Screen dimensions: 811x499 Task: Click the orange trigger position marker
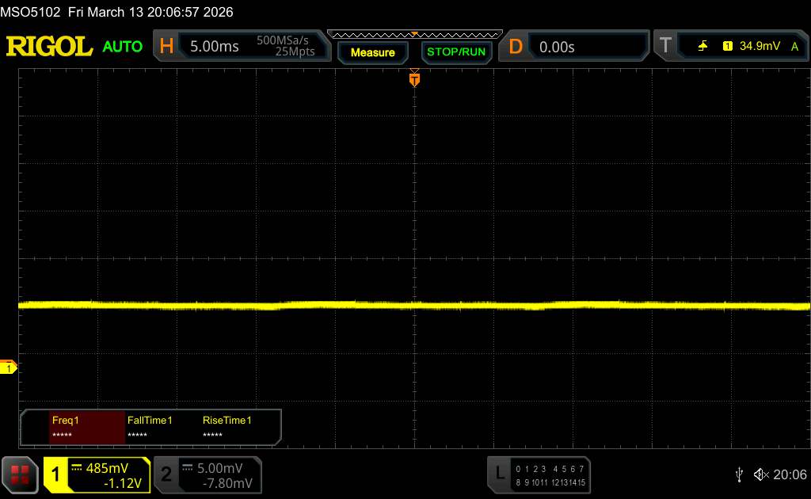[x=414, y=78]
